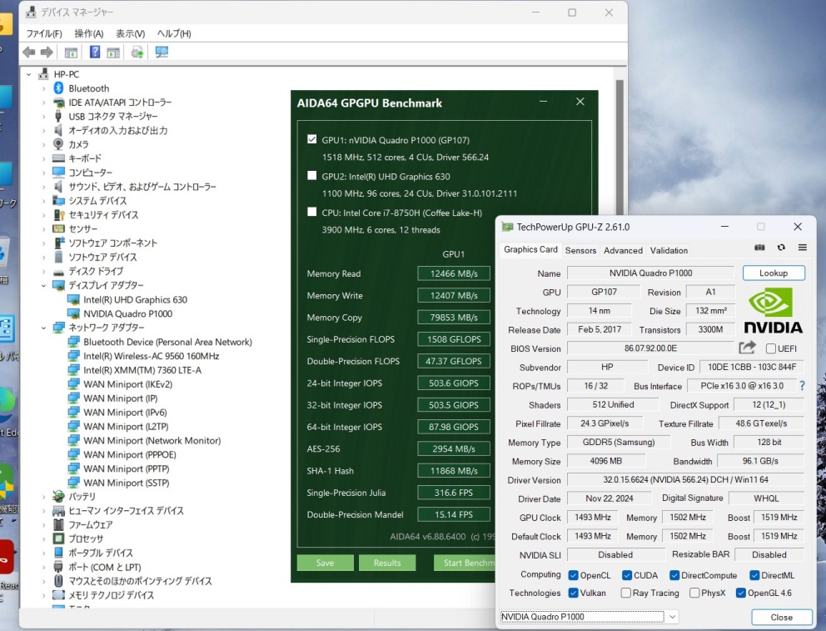
Task: Toggle PhysX checkbox in GPU-Z
Action: coord(694,593)
